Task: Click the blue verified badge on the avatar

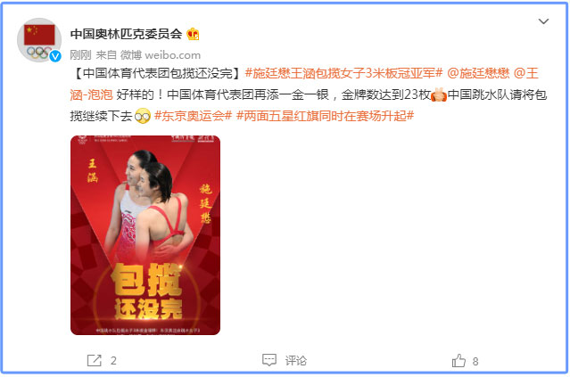Action: pyautogui.click(x=55, y=56)
